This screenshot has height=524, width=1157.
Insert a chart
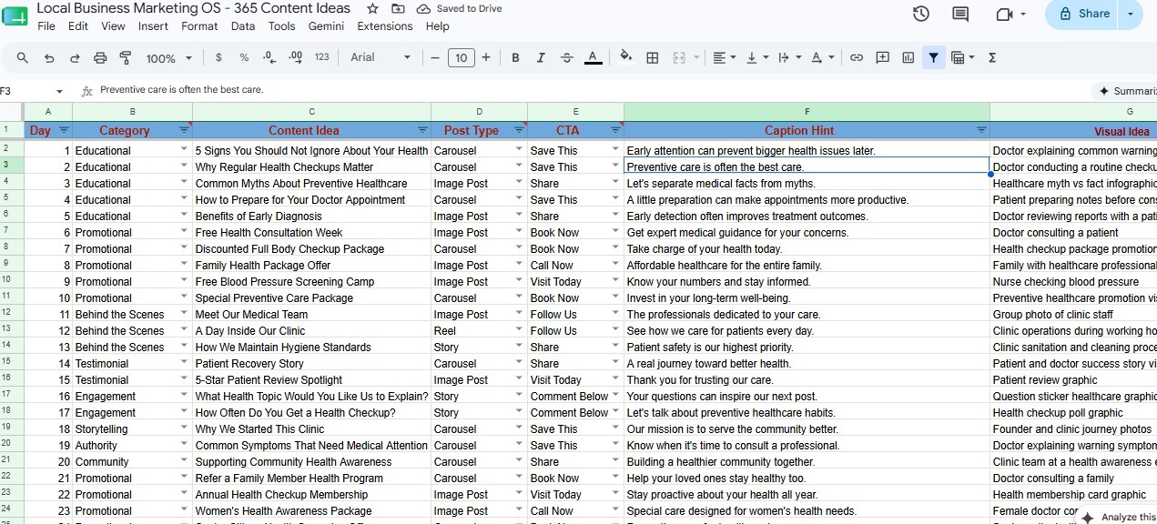(908, 57)
